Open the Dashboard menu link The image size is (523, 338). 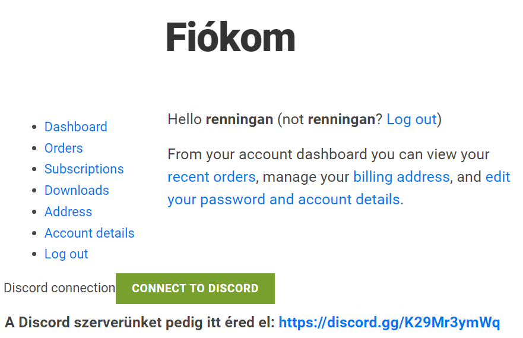point(75,127)
